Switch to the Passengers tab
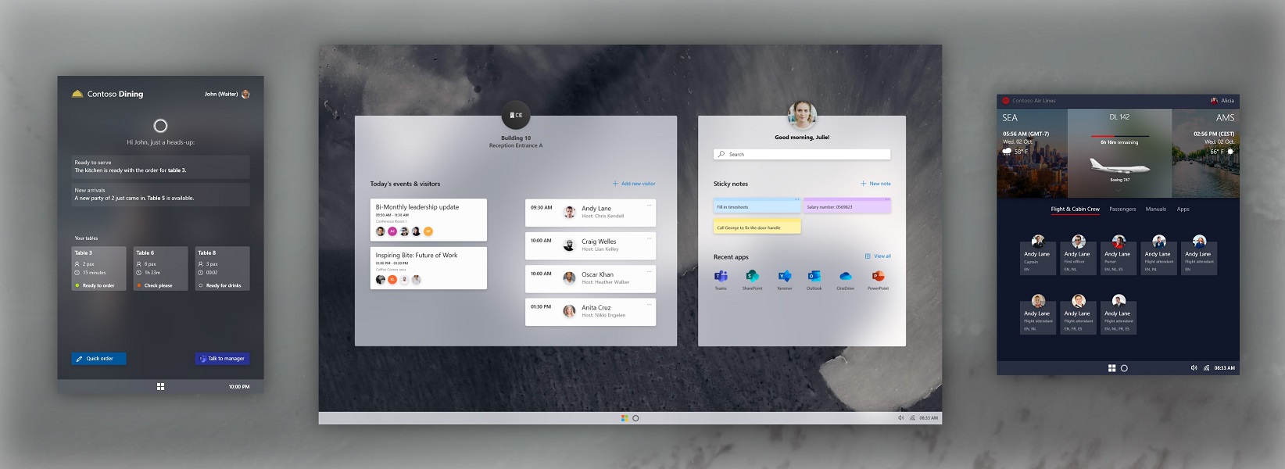The width and height of the screenshot is (1285, 469). (x=1122, y=209)
